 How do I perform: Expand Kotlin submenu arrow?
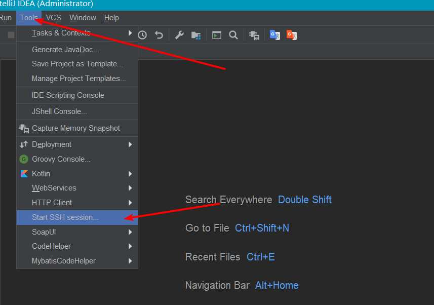coord(130,174)
